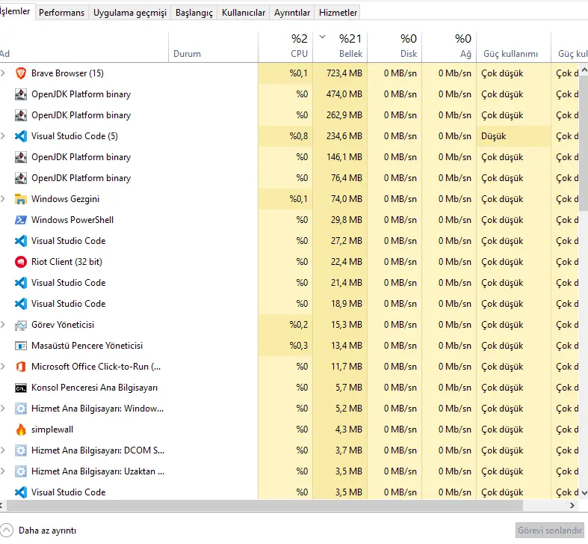The image size is (588, 544).
Task: Collapse details with Daha az ayrıntı arrow
Action: coord(7,531)
